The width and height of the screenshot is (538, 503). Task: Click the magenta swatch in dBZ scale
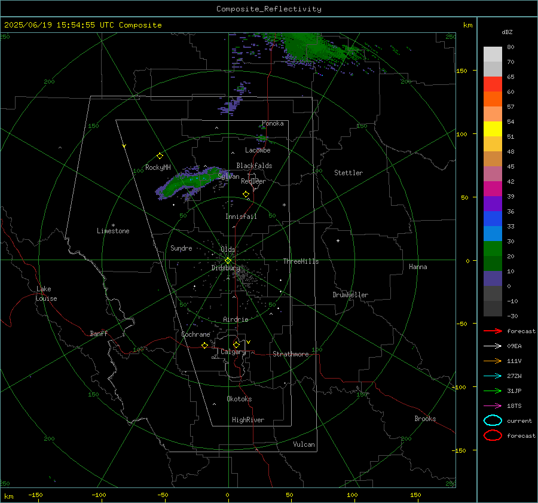[493, 188]
